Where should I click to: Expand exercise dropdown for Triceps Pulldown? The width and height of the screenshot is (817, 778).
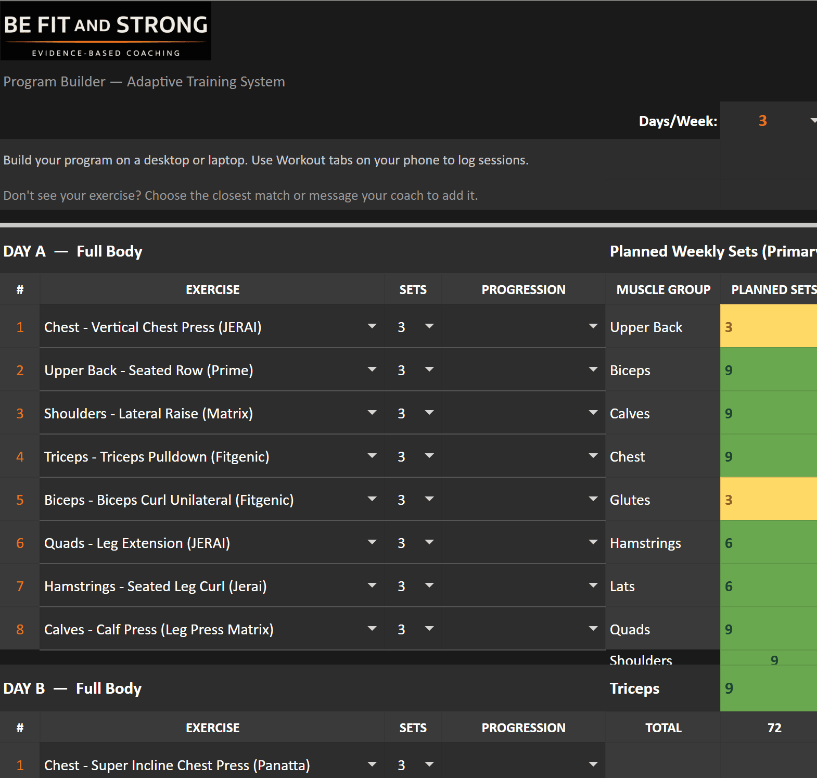[x=372, y=456]
